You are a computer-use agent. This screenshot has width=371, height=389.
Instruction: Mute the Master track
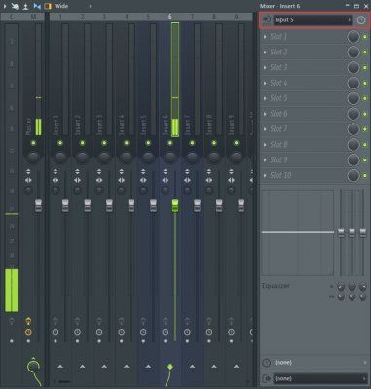click(x=33, y=143)
